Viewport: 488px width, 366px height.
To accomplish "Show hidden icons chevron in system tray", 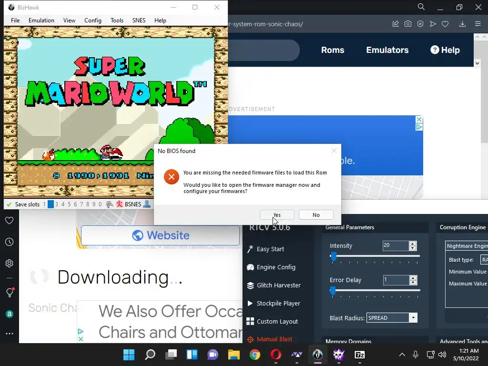I will click(x=402, y=355).
